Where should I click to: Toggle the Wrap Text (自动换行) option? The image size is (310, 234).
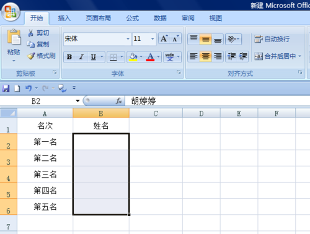(x=272, y=39)
